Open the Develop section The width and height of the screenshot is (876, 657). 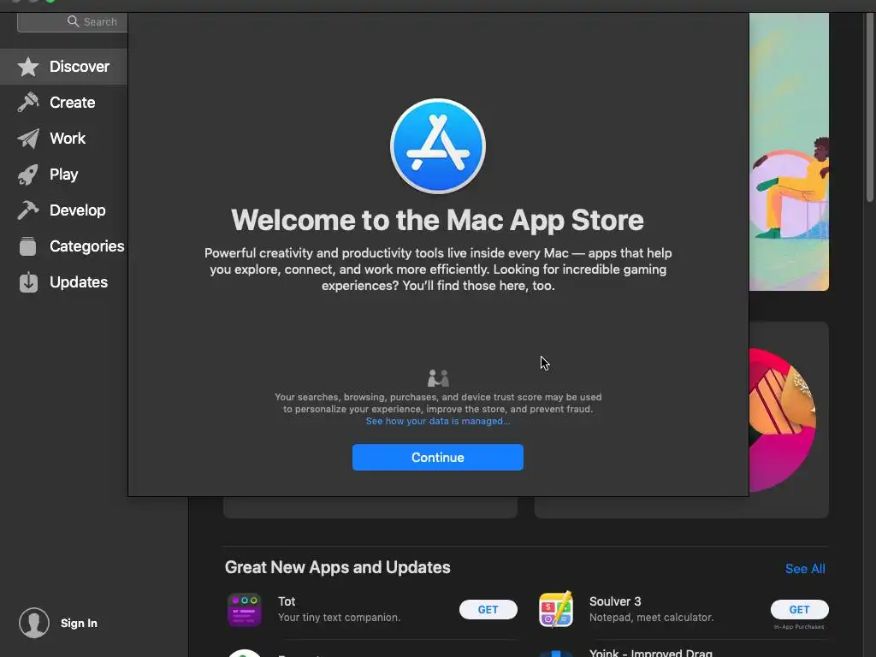click(x=63, y=210)
